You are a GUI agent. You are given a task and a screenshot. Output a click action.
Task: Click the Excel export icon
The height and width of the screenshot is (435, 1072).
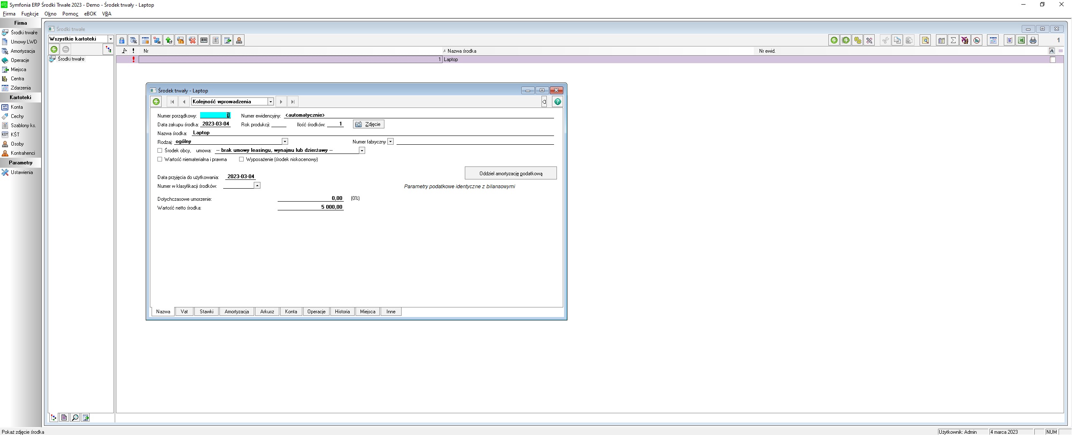(x=1021, y=41)
